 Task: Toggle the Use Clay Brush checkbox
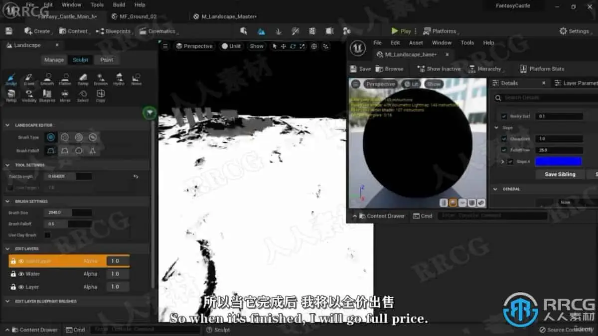tap(47, 235)
